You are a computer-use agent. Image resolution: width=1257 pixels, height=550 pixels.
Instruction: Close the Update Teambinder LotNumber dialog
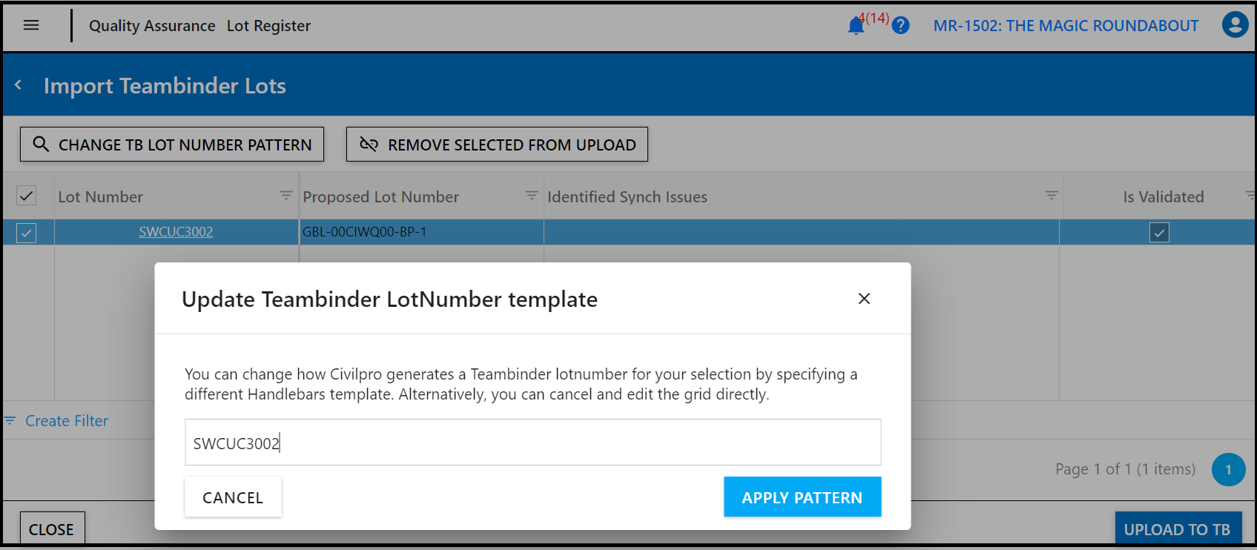[x=864, y=299]
